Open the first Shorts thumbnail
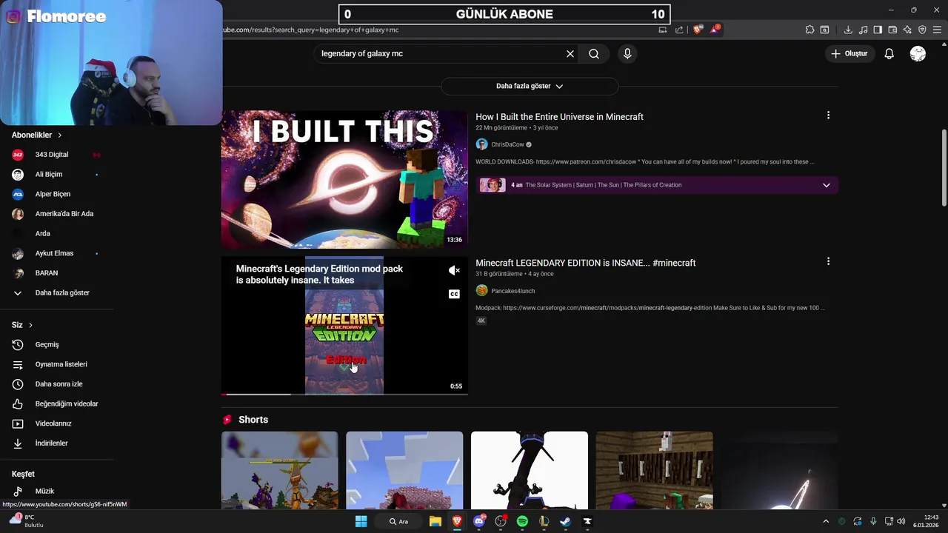 (x=279, y=471)
